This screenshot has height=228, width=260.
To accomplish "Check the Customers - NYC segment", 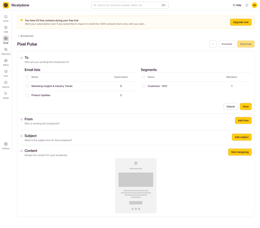I will pos(143,86).
